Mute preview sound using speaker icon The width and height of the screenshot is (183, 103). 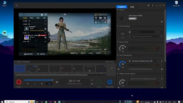pyautogui.click(x=92, y=84)
